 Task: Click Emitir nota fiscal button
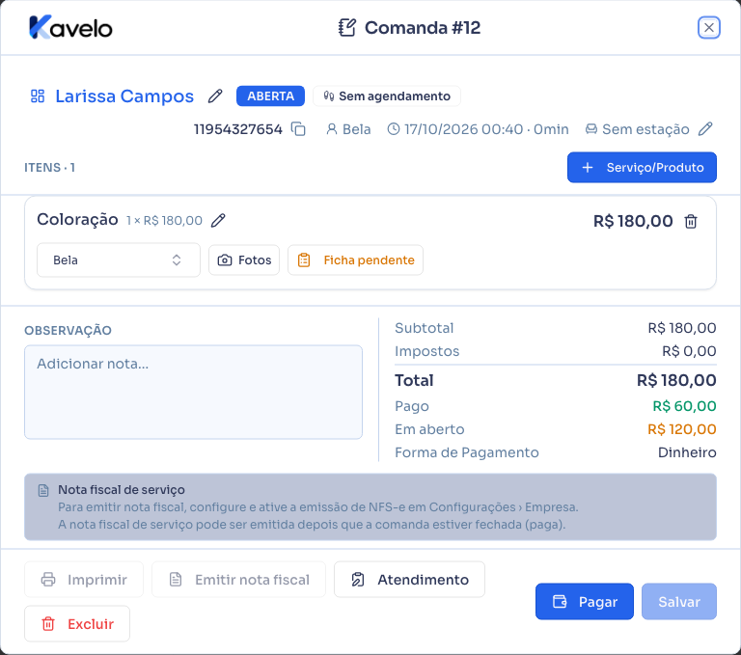pos(238,580)
